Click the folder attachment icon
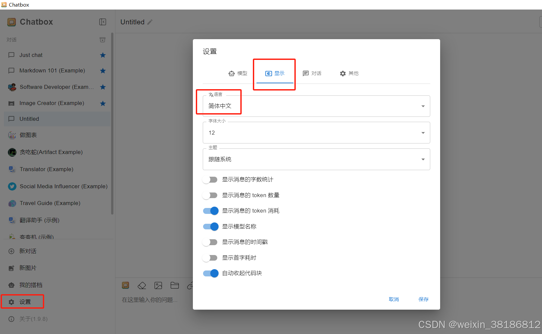 click(175, 285)
